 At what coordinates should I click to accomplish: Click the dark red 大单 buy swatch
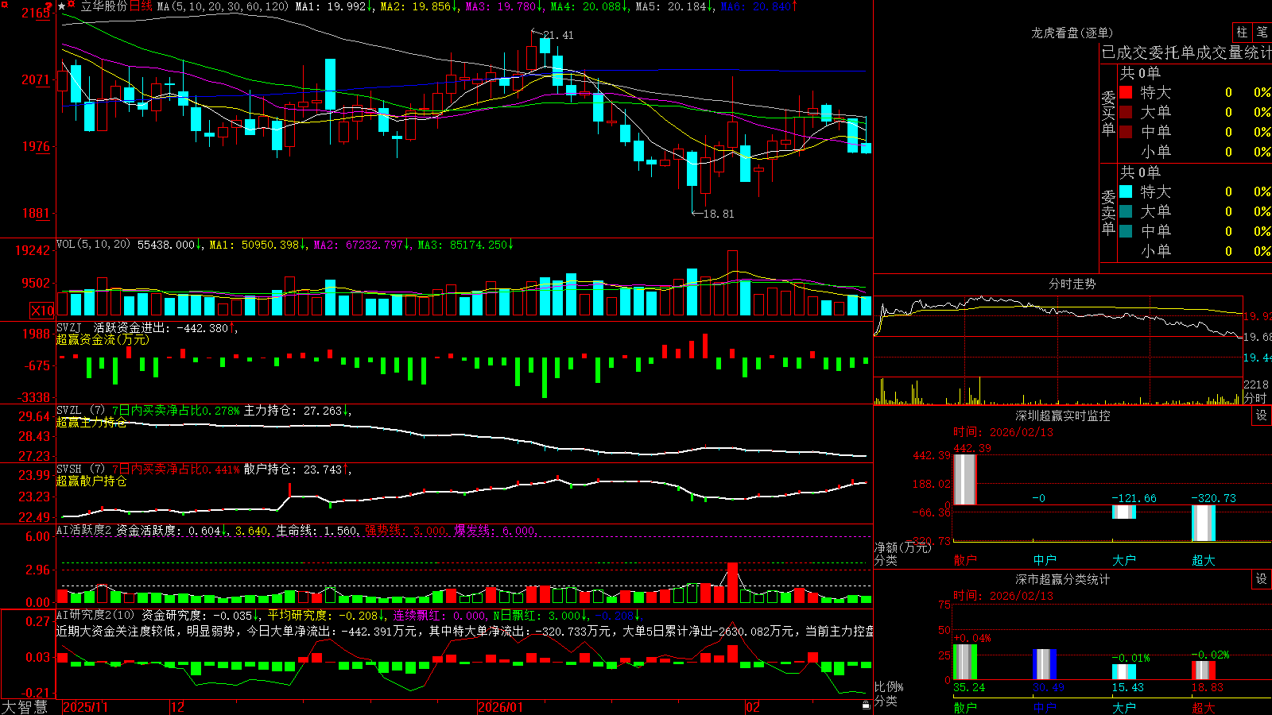[1126, 112]
